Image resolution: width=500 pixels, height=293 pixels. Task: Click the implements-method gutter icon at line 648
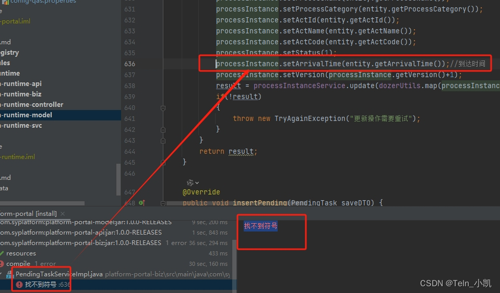point(142,203)
